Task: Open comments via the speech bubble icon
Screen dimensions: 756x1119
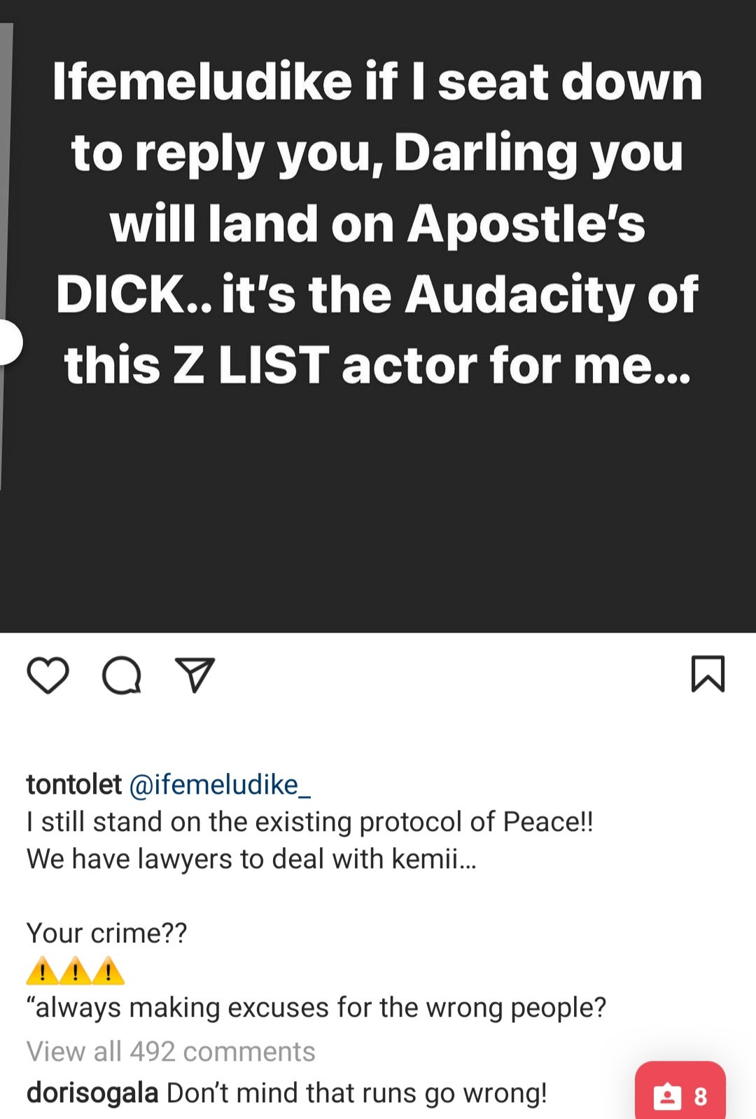Action: tap(122, 675)
